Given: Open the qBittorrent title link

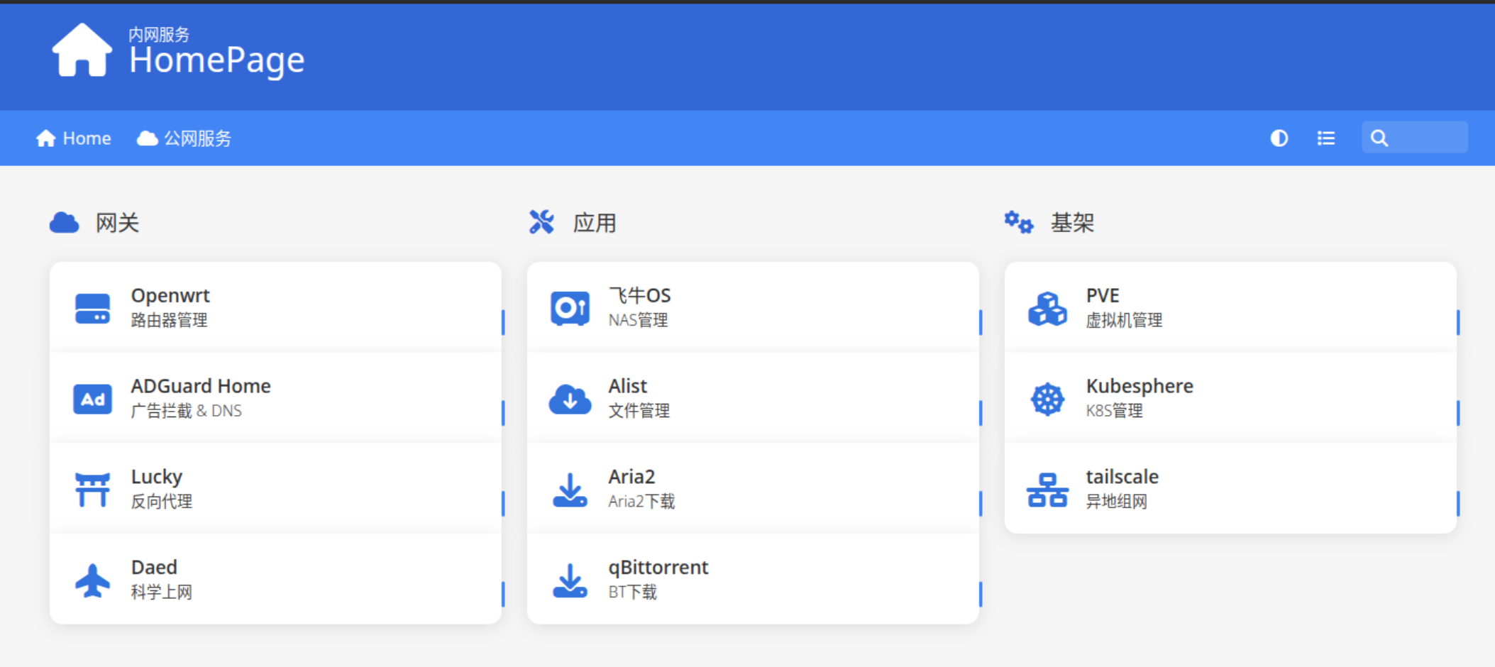Looking at the screenshot, I should pos(658,568).
